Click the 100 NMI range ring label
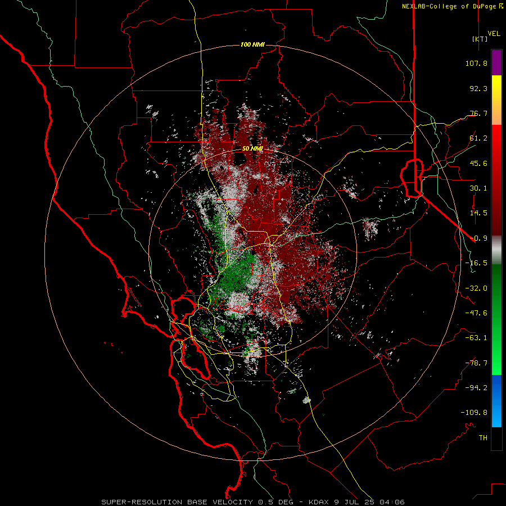This screenshot has height=506, width=506. (x=252, y=44)
